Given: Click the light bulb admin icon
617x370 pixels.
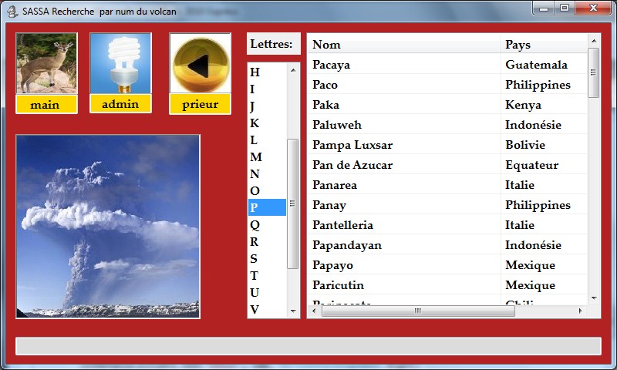Looking at the screenshot, I should (120, 63).
